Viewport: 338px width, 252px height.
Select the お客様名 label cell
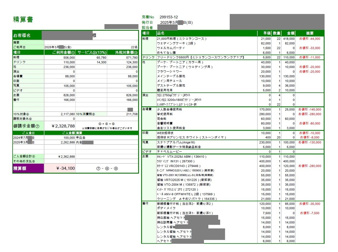click(x=27, y=35)
